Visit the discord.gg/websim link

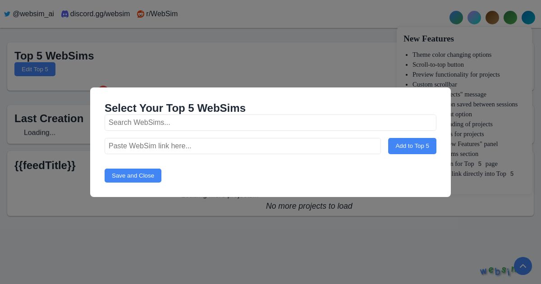(x=100, y=14)
